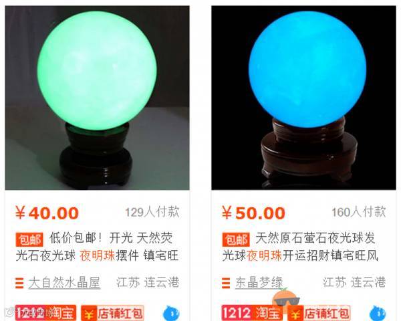The image size is (401, 321).
Task: Click the shop list icon beside 东晶梦缘
Action: [x=226, y=283]
